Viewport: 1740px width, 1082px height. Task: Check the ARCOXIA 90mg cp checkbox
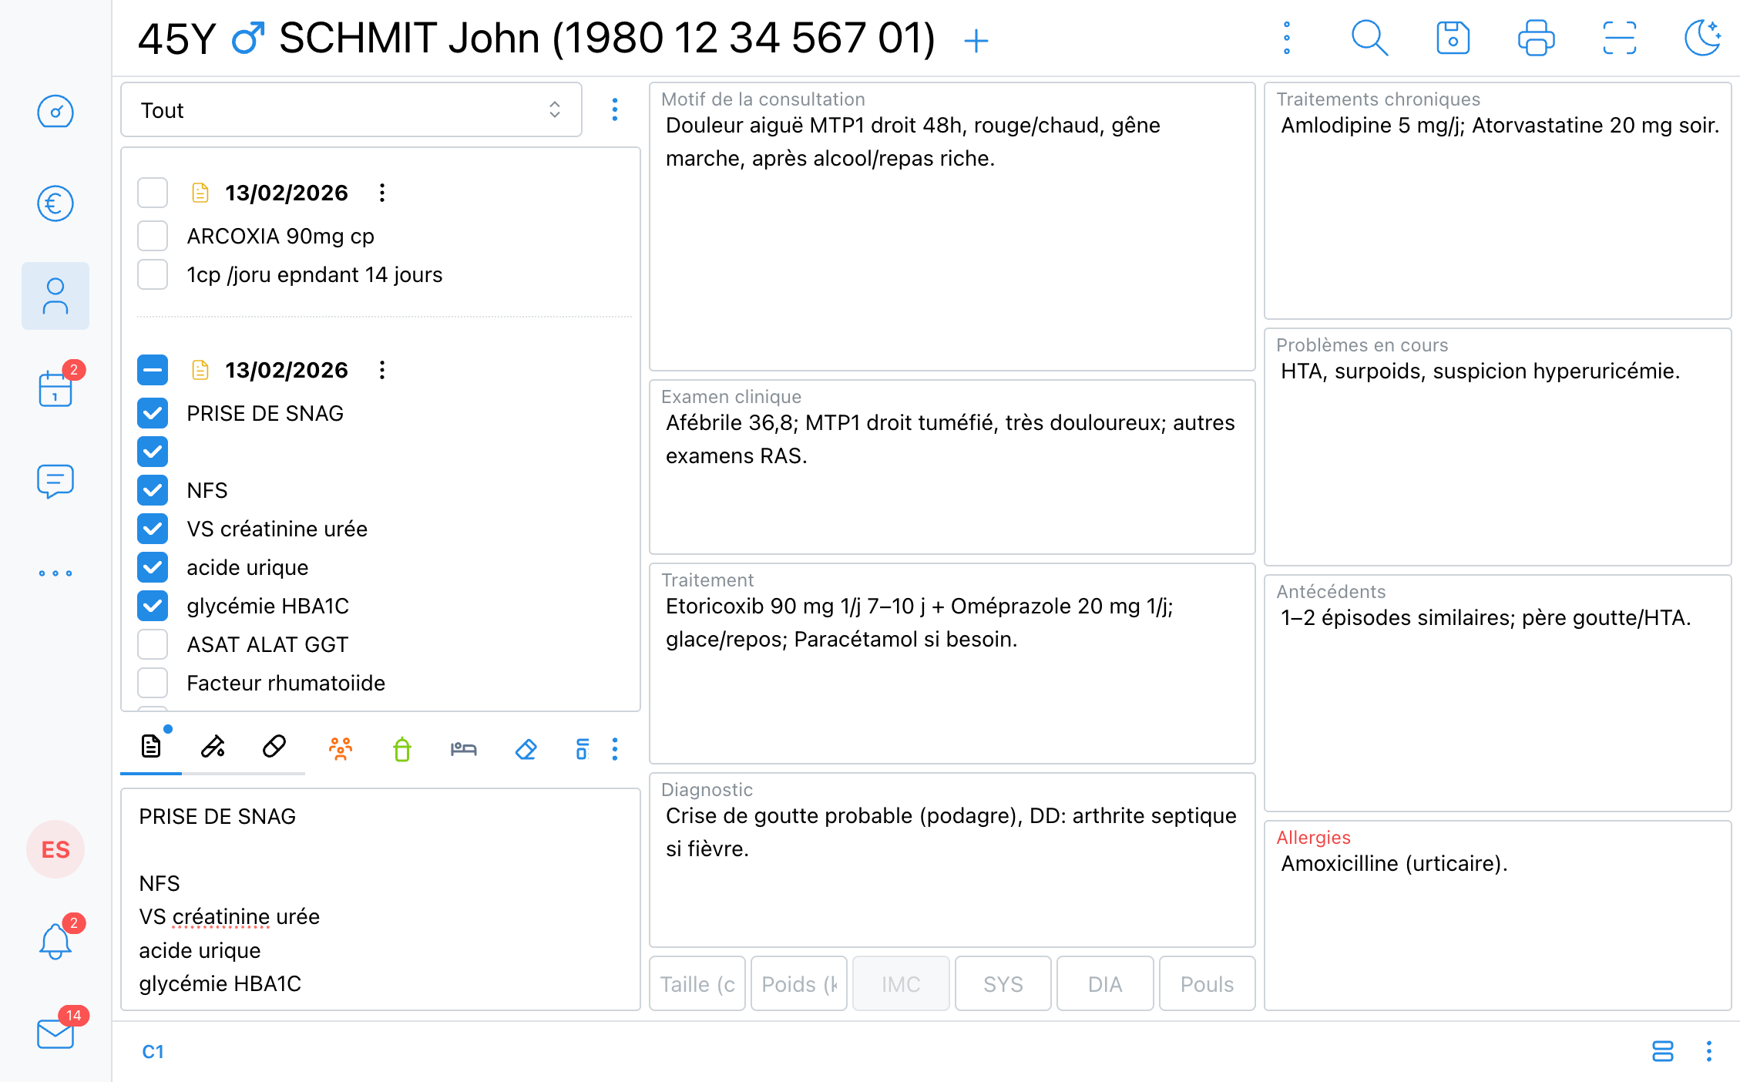[153, 236]
